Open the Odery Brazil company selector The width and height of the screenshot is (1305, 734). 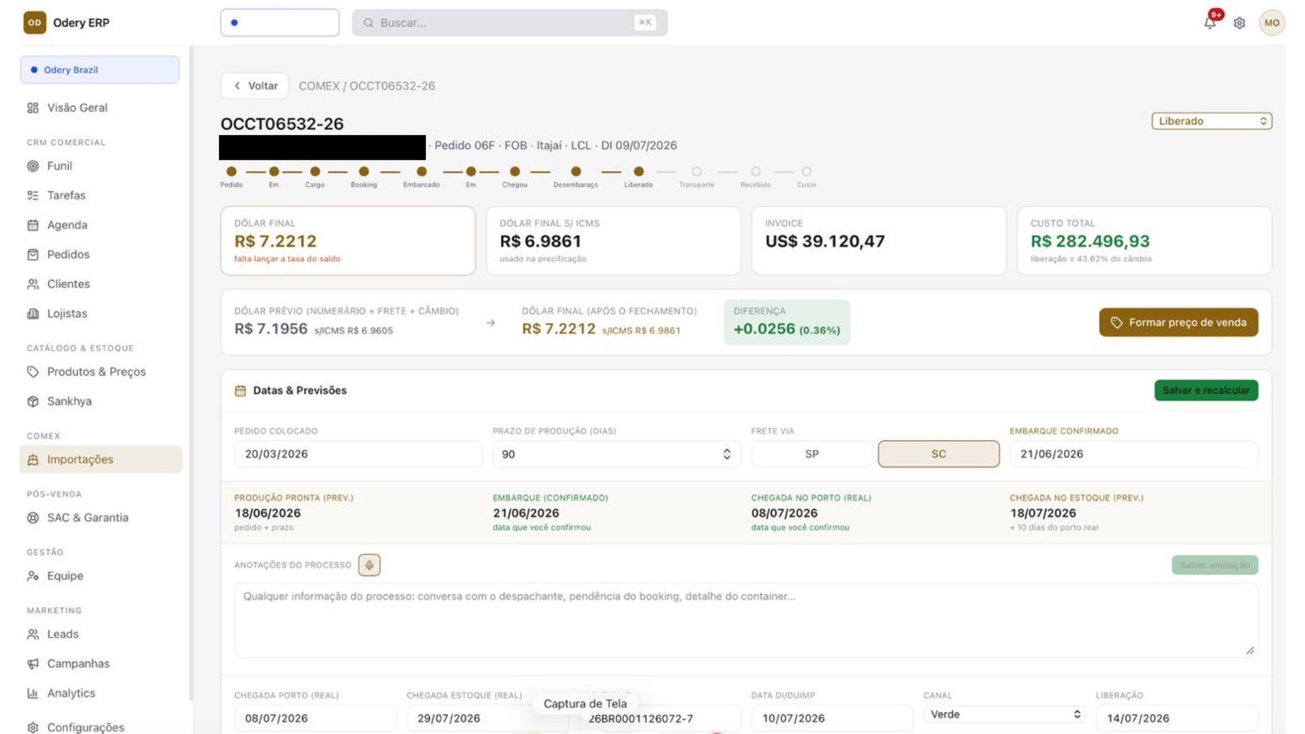(x=100, y=70)
